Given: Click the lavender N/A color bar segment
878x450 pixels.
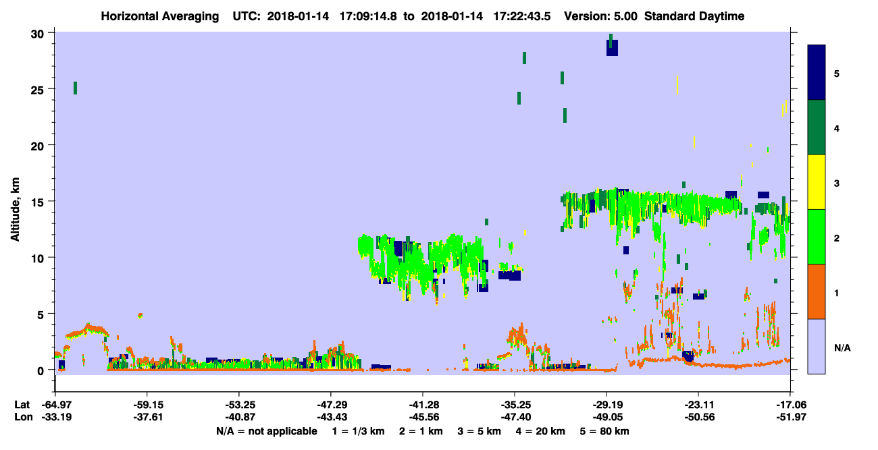Looking at the screenshot, I should (x=817, y=346).
